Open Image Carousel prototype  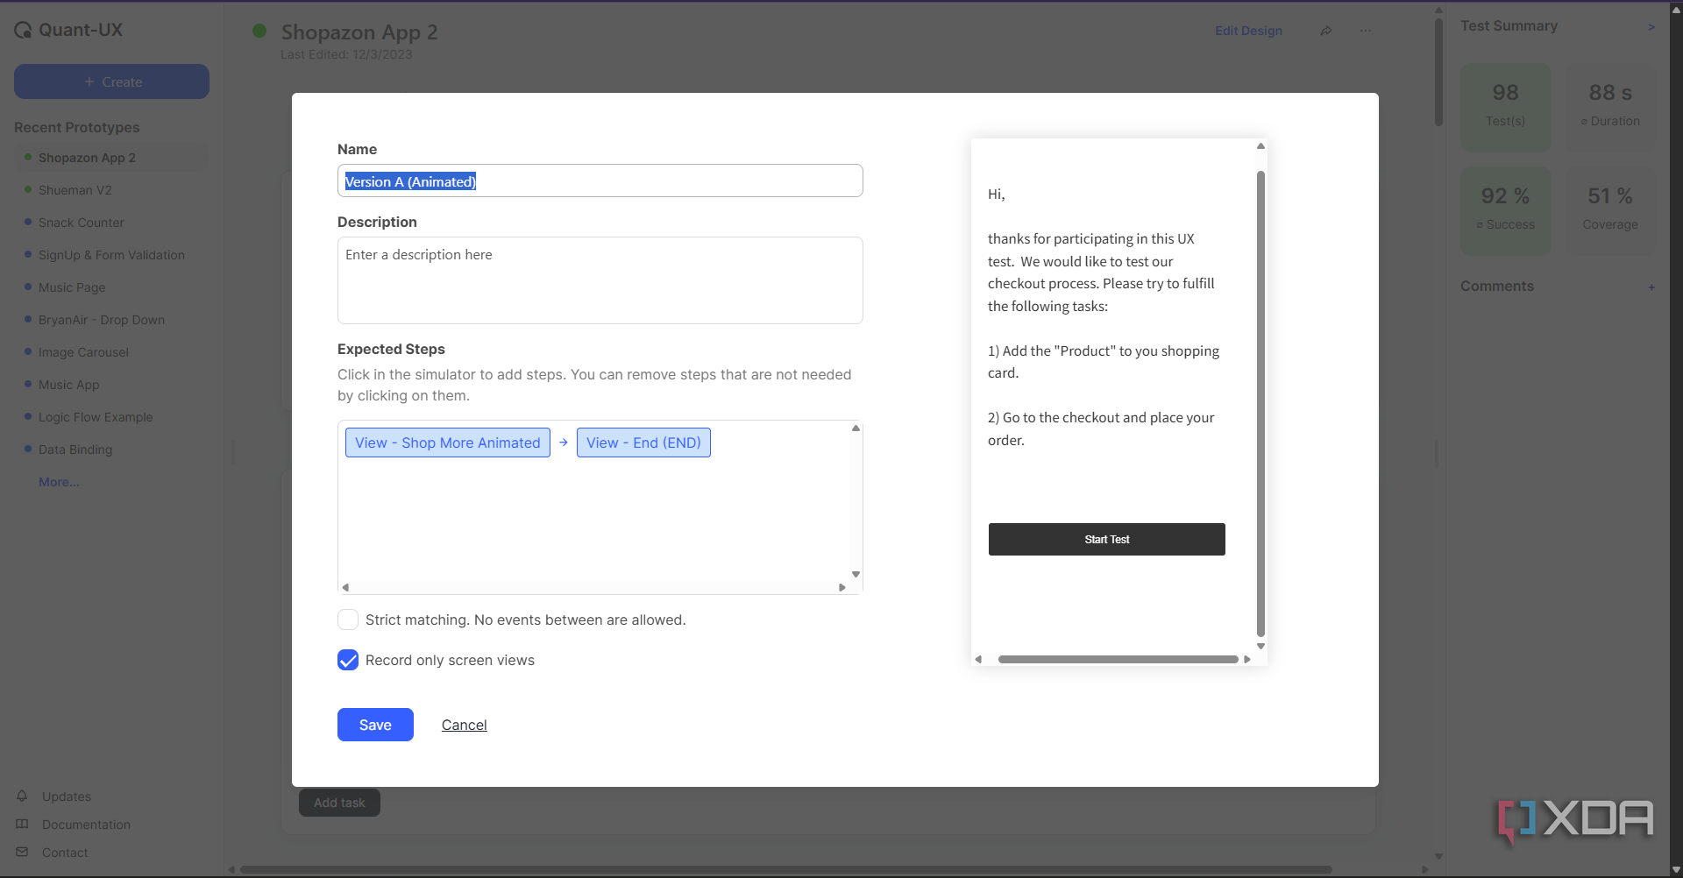tap(83, 352)
